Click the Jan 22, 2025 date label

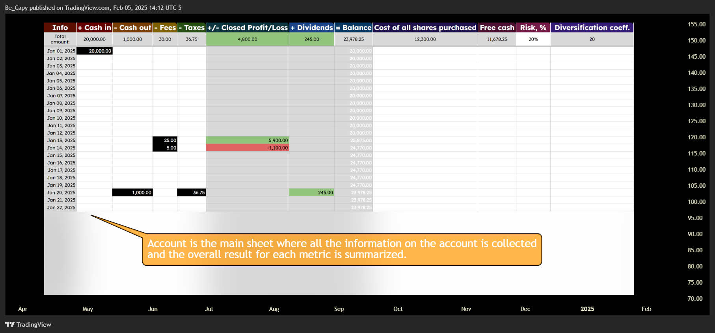tap(61, 207)
